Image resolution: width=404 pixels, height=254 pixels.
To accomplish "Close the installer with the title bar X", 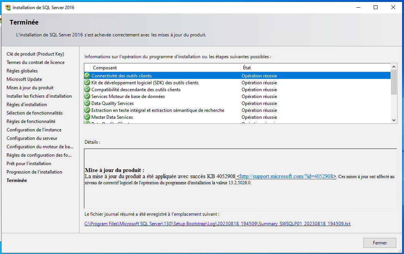I will click(393, 7).
